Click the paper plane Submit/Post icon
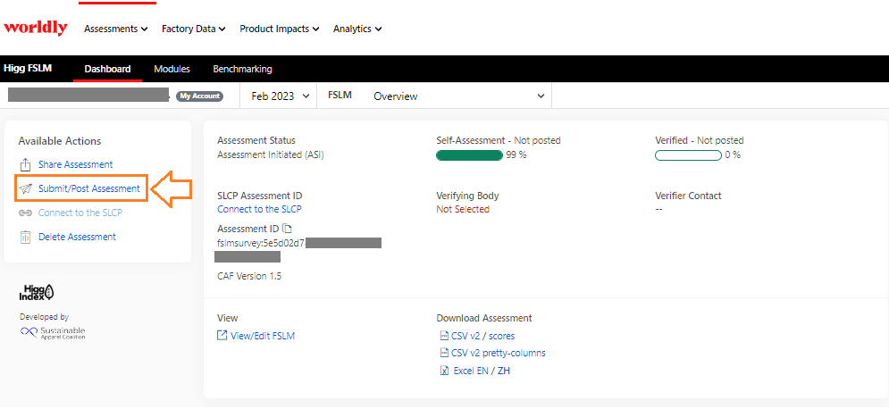 point(25,188)
